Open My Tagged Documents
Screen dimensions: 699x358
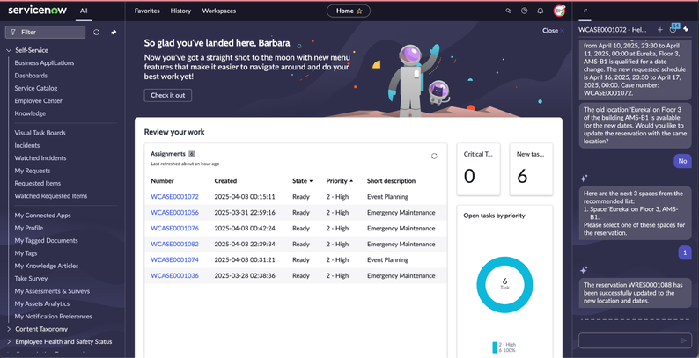(46, 240)
